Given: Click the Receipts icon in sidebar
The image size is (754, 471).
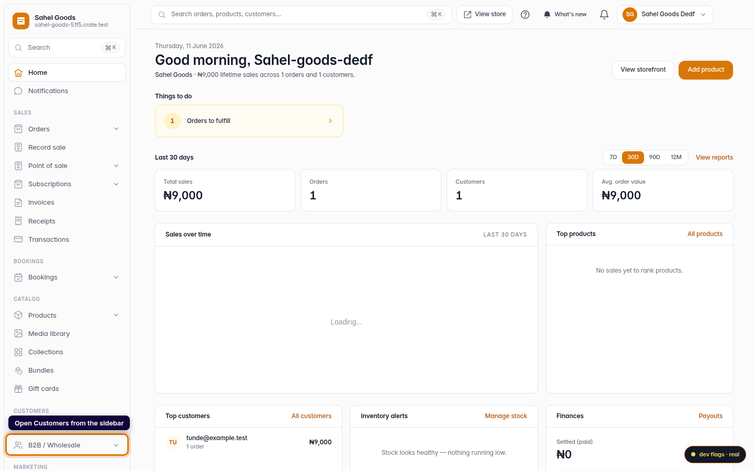Looking at the screenshot, I should pos(18,221).
